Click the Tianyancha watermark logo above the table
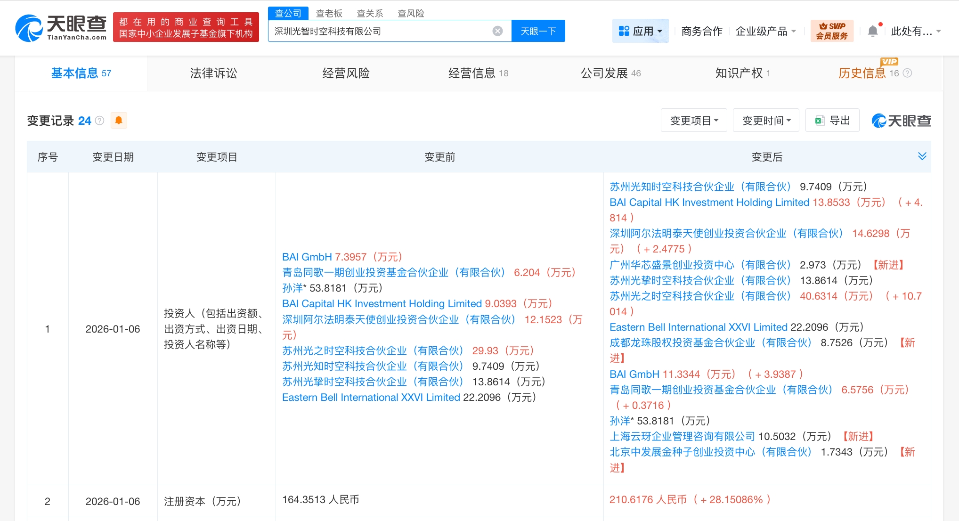The image size is (959, 521). 901,121
